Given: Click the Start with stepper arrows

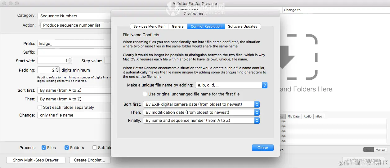Looking at the screenshot, I should [x=70, y=61].
